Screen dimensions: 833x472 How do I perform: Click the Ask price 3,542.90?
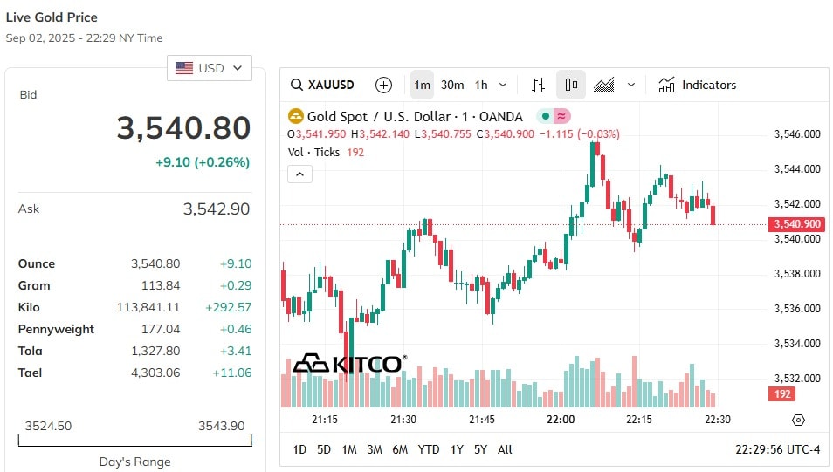click(x=217, y=209)
